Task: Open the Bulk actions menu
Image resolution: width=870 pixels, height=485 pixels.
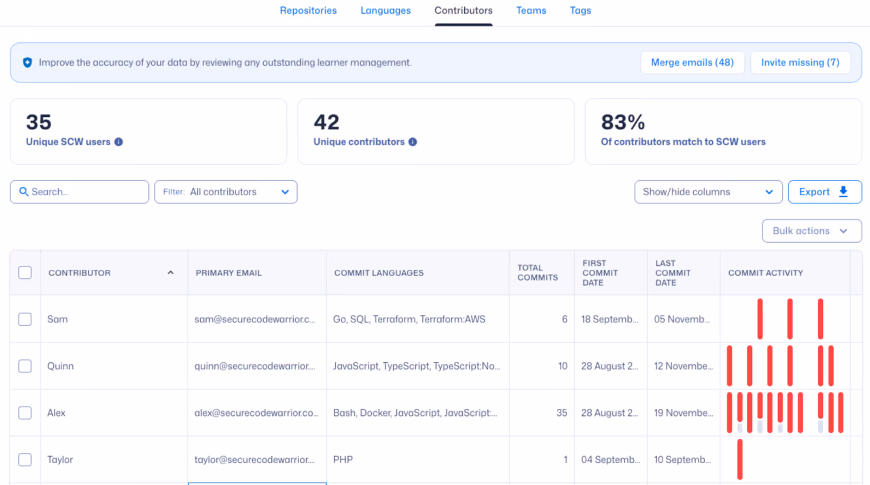Action: (x=811, y=231)
